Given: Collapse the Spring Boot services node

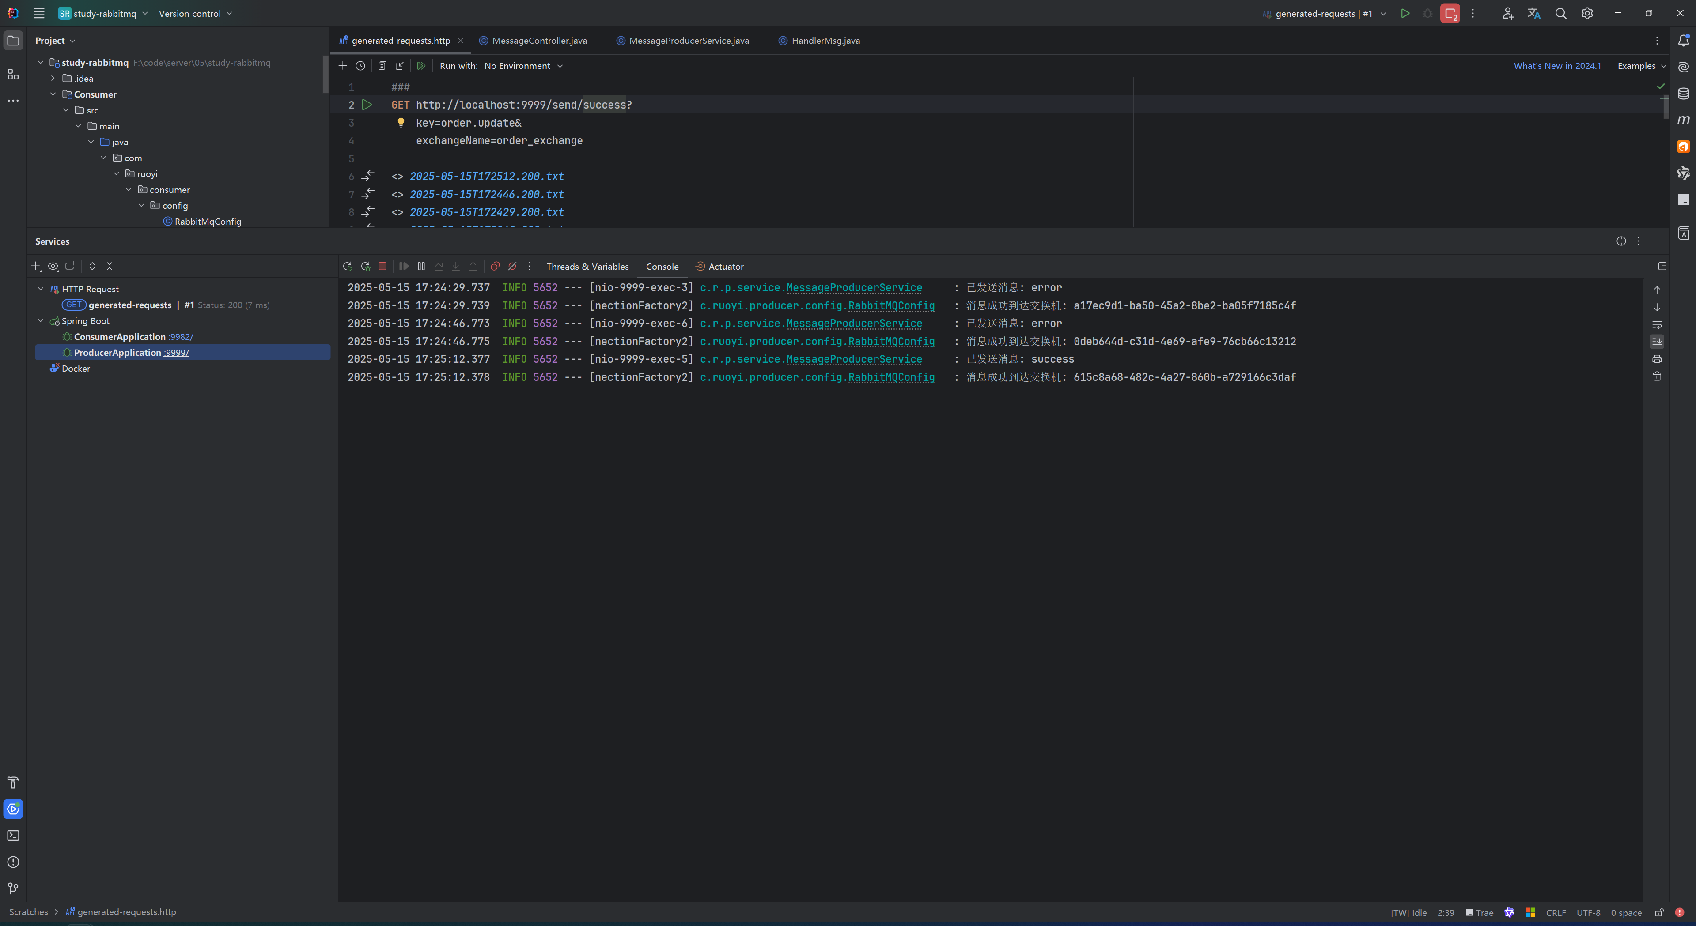Looking at the screenshot, I should [x=41, y=321].
